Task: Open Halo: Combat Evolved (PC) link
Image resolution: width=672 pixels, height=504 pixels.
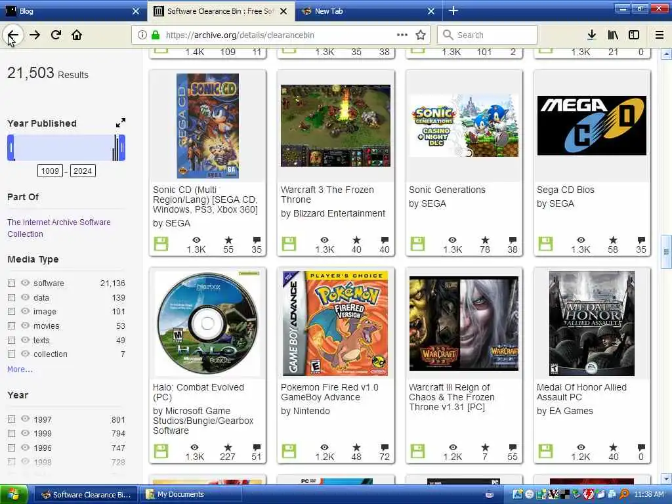Action: [x=198, y=392]
